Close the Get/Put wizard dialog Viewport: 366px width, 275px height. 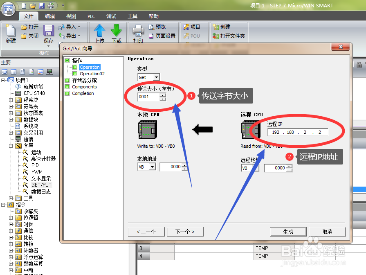point(340,47)
